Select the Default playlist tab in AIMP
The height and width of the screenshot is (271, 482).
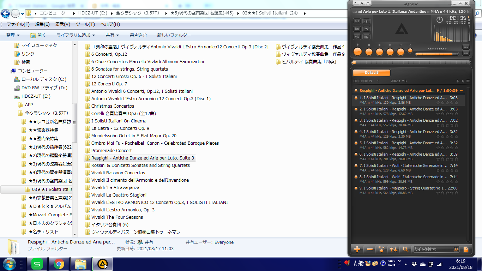point(372,73)
